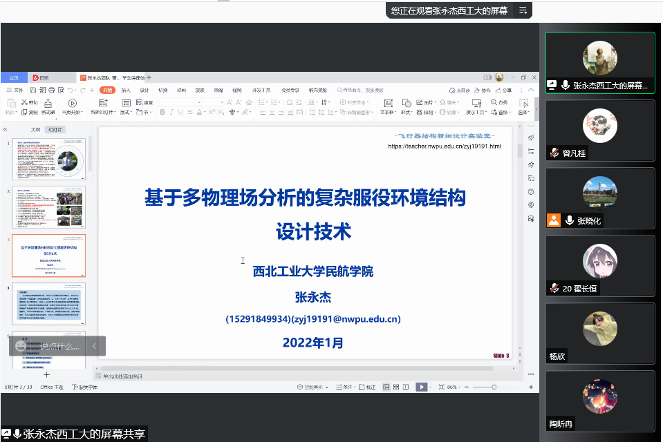663x442 pixels.
Task: Expand the screen sharing viewing options menu
Action: tap(523, 10)
